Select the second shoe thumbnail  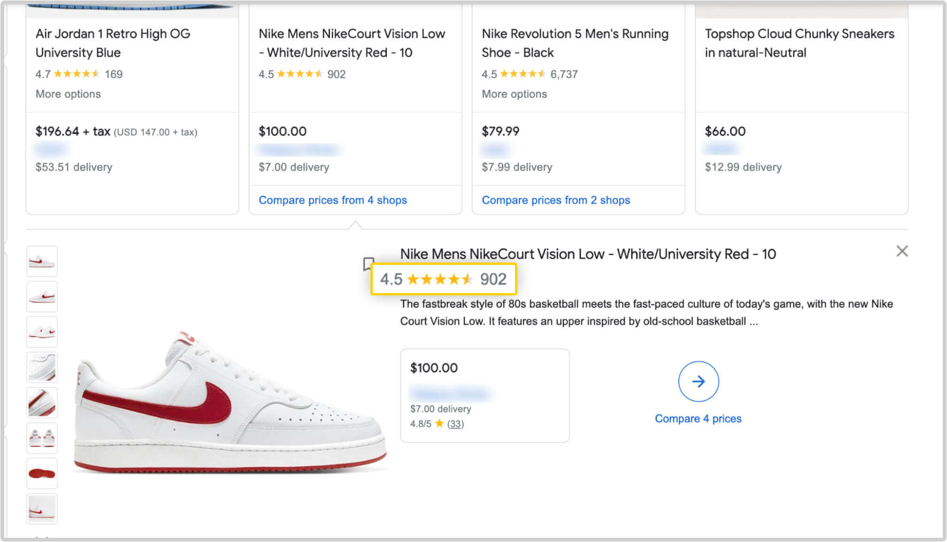click(42, 296)
